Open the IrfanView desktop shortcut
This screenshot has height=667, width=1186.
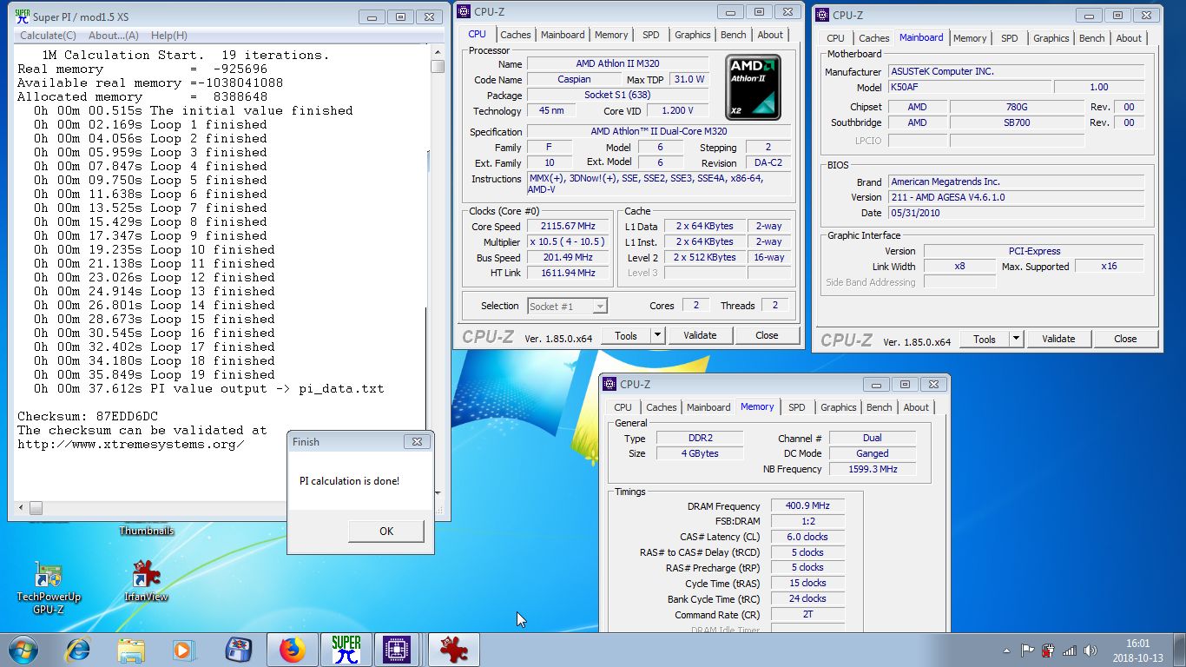(146, 582)
